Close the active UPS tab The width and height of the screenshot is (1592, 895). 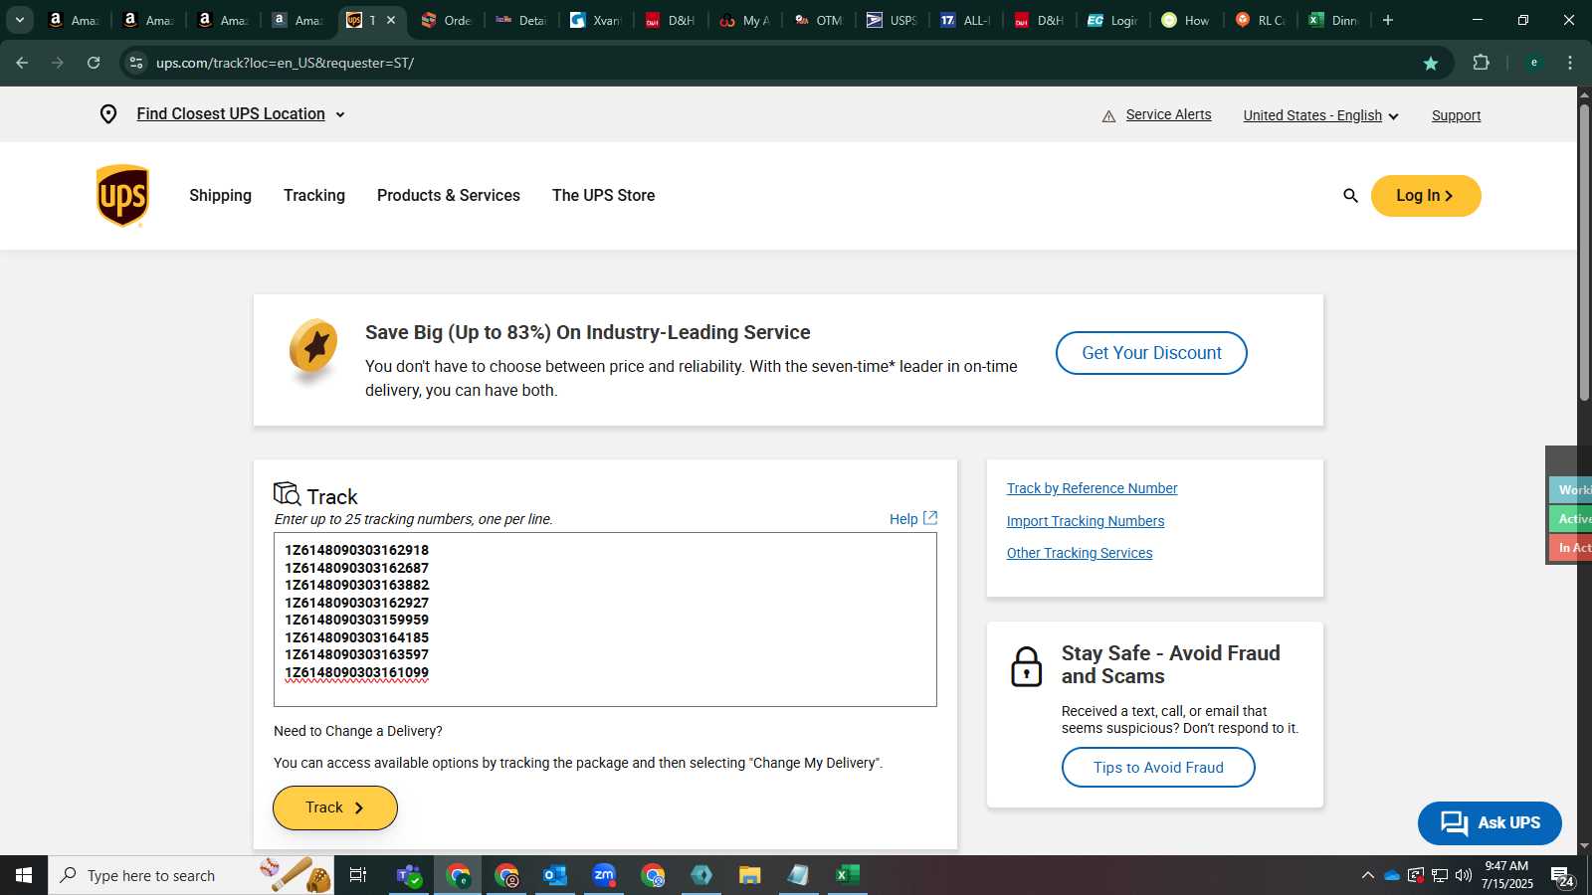pos(391,20)
